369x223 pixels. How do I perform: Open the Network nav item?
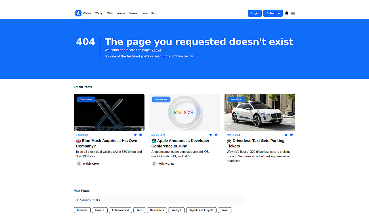point(121,13)
